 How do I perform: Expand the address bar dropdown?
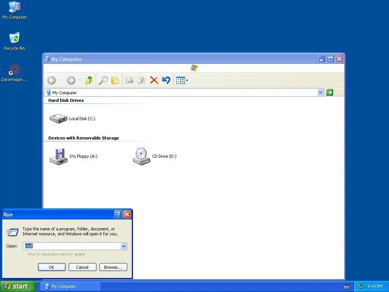tap(320, 93)
